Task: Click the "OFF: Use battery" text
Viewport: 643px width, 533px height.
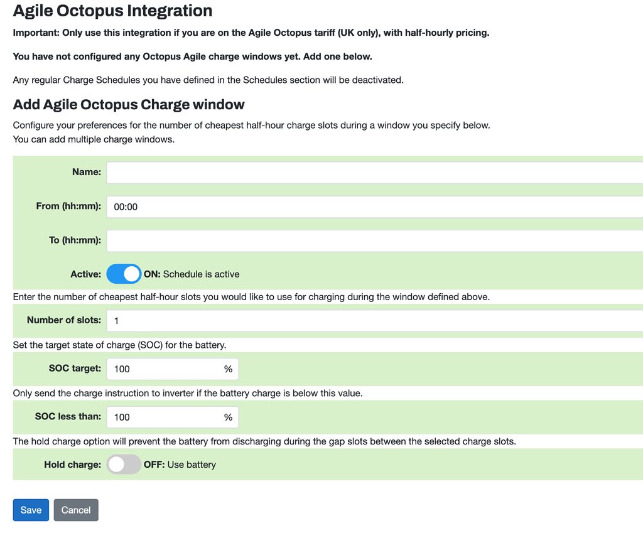Action: coord(180,465)
